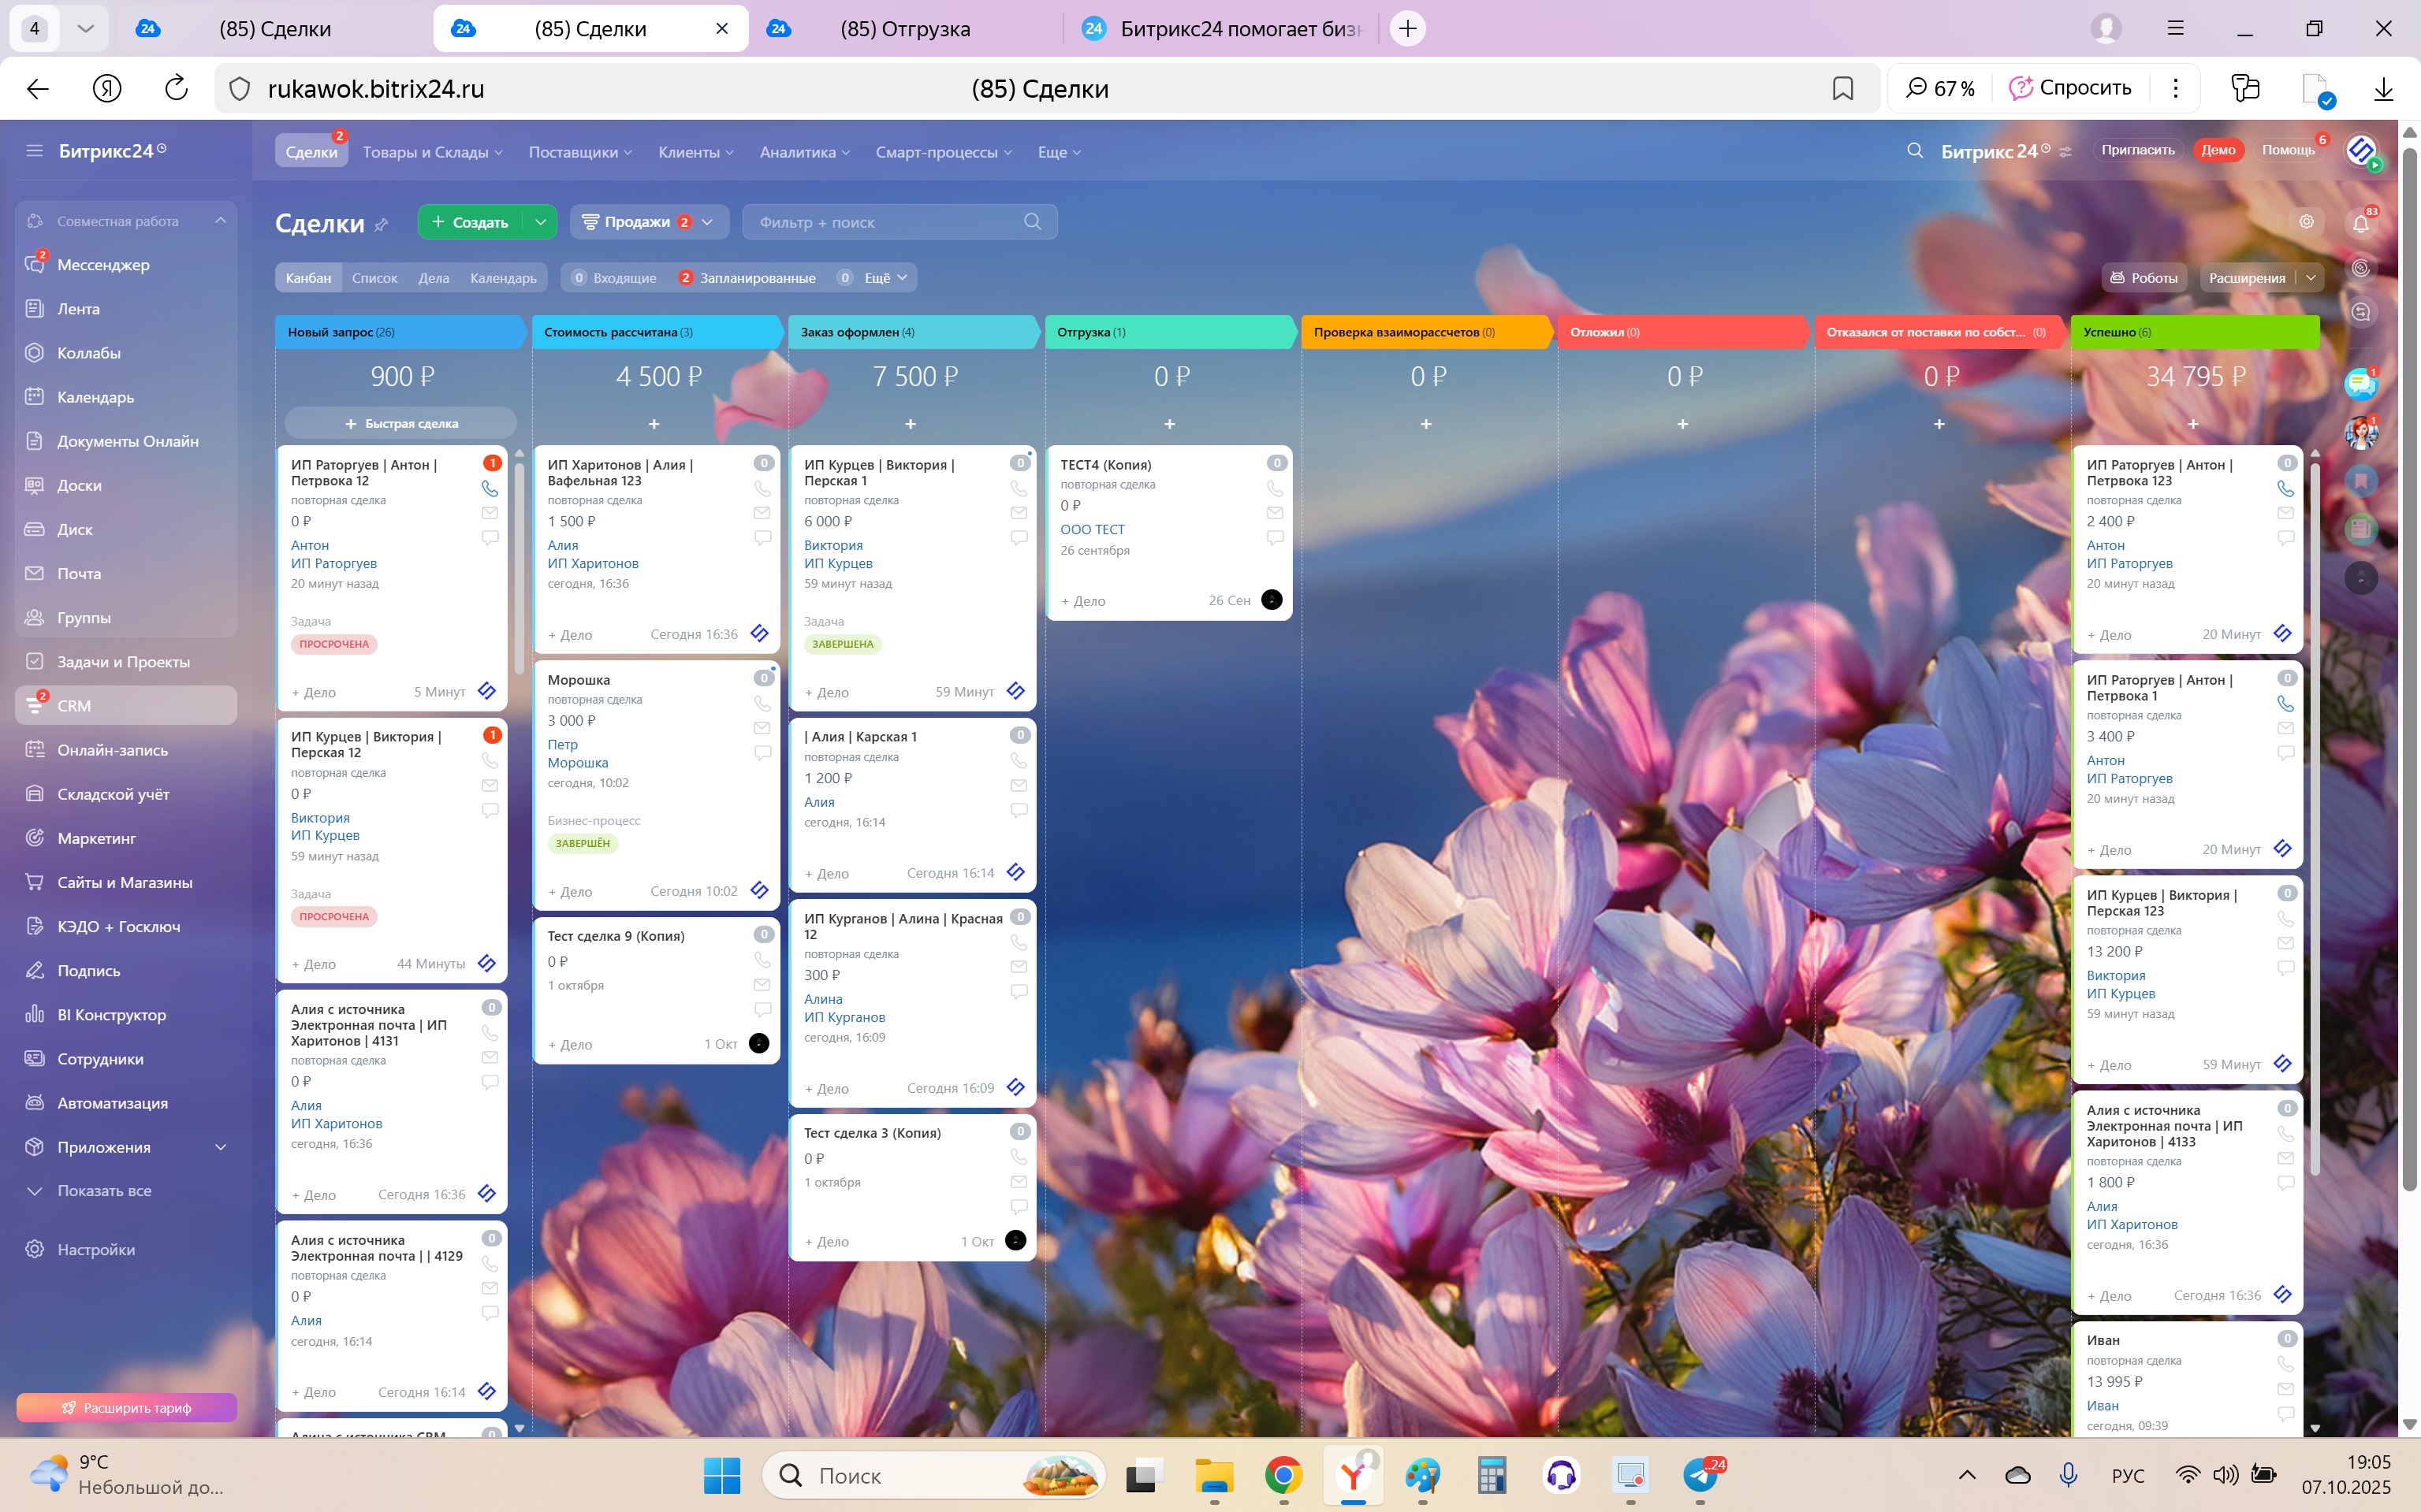The height and width of the screenshot is (1512, 2421).
Task: Open Мессенджер in left sidebar
Action: tap(103, 265)
